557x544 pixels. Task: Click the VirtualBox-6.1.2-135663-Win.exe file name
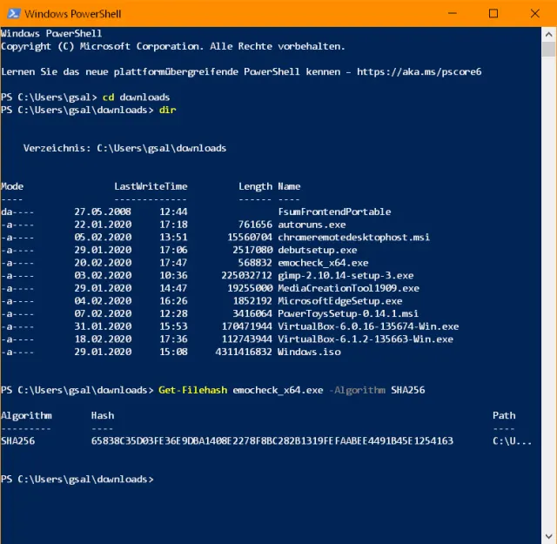point(366,339)
